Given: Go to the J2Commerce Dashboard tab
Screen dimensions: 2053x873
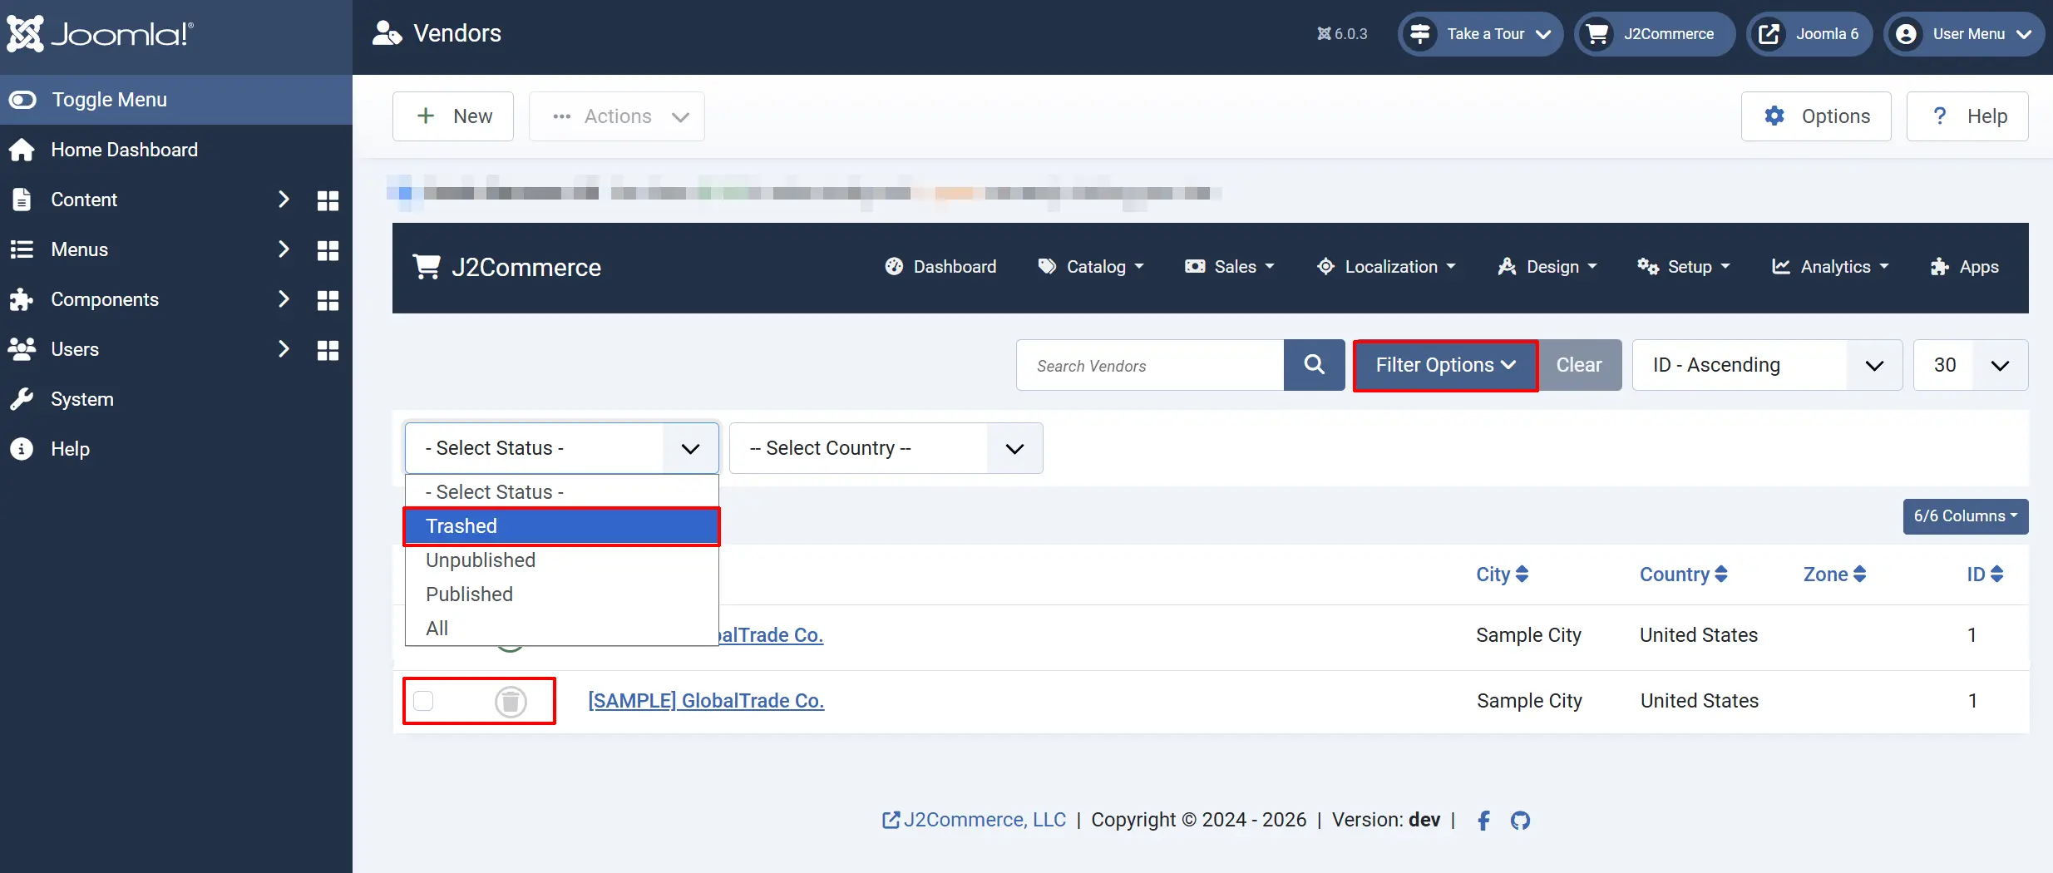Looking at the screenshot, I should click(x=940, y=267).
